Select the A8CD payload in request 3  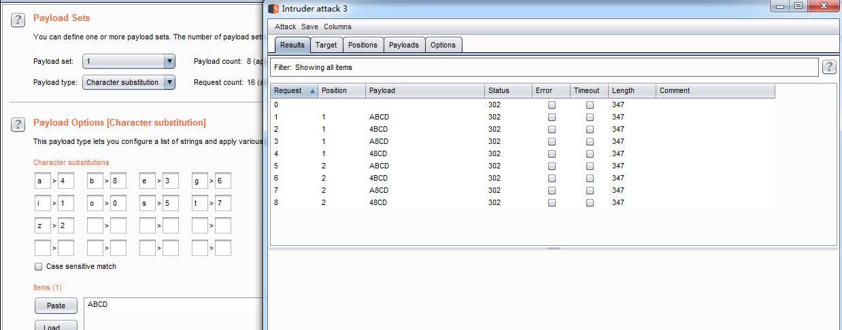click(379, 142)
